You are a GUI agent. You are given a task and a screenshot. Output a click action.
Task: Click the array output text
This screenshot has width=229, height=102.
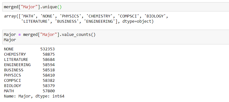(x=86, y=19)
